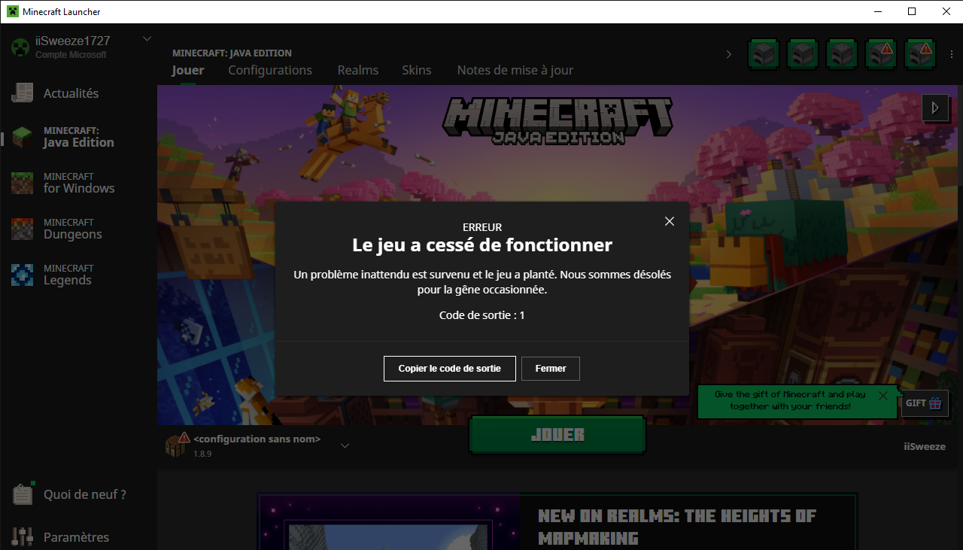The width and height of the screenshot is (963, 550).
Task: Click the iiSweeze player name label
Action: 925,446
